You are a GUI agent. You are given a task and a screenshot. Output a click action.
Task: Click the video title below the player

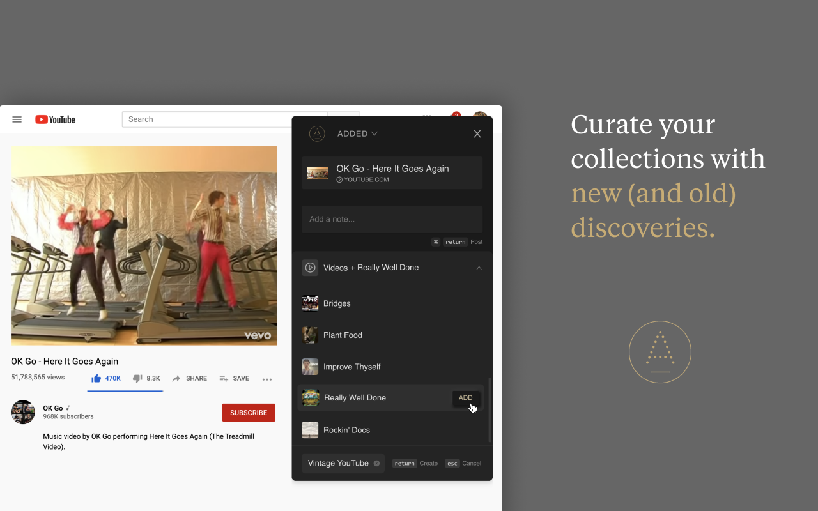coord(65,362)
